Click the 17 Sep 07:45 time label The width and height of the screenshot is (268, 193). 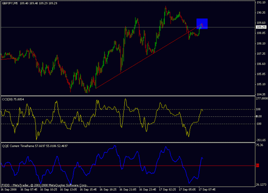point(207,190)
